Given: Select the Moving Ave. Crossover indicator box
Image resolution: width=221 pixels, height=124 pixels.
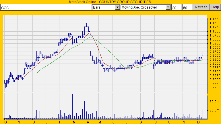Looking at the screenshot, I should click(x=146, y=7).
